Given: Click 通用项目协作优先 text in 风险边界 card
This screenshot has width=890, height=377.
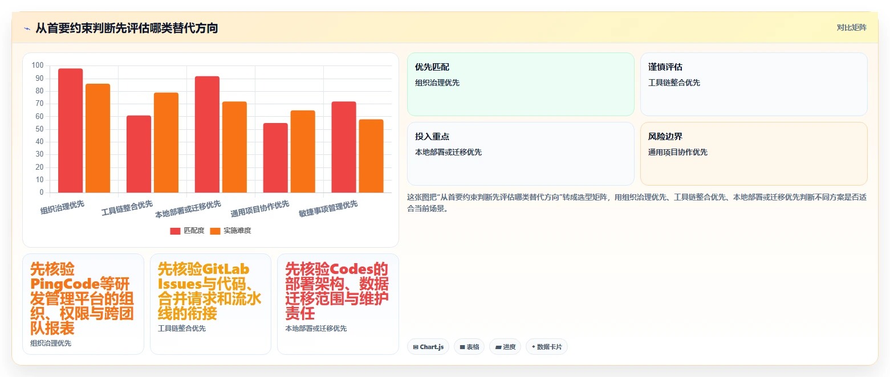Looking at the screenshot, I should point(677,152).
